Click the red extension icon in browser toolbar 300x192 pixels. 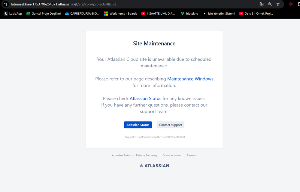[291, 4]
